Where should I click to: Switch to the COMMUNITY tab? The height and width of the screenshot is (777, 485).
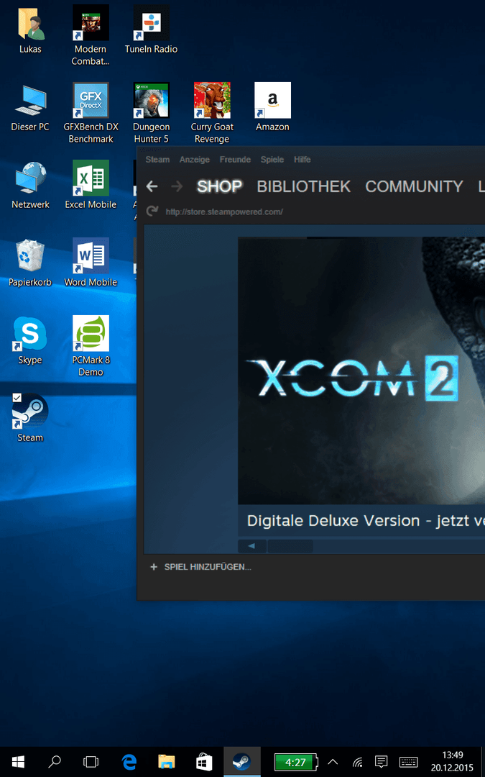point(415,186)
